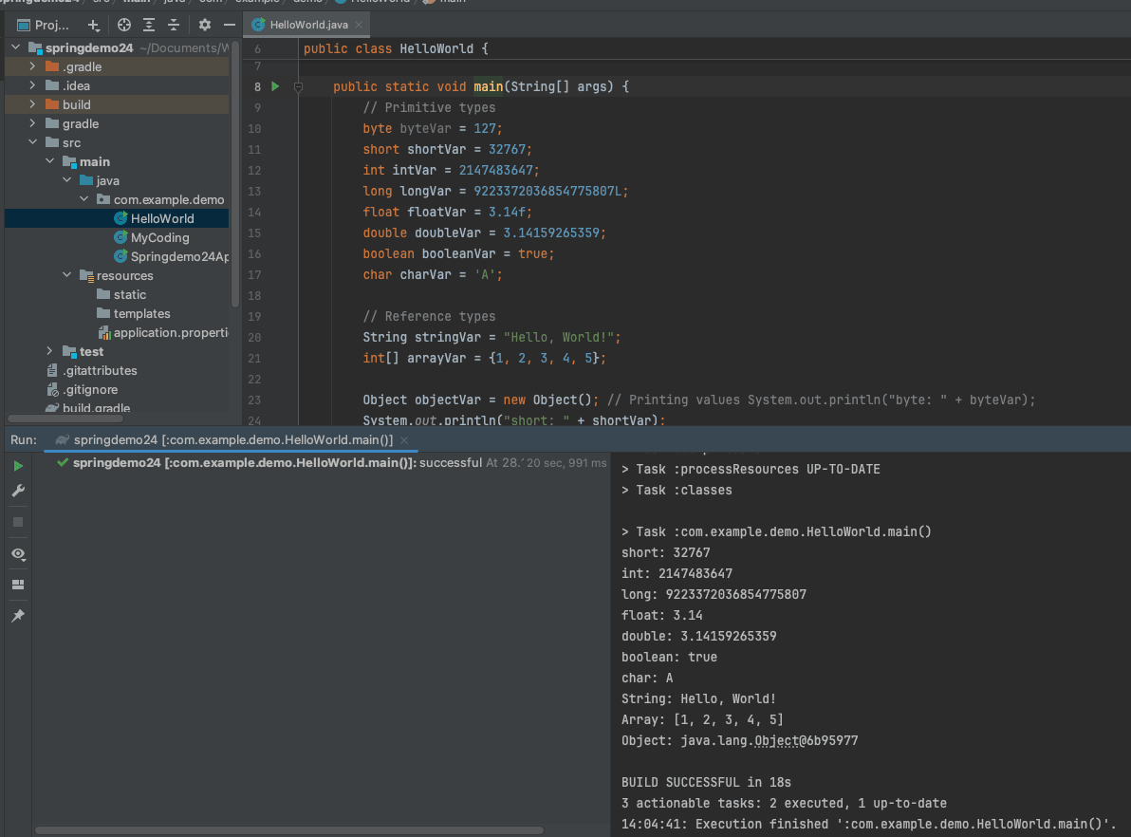Click the Project tree vertical scrollbar
Viewport: 1131px width, 837px height.
click(235, 173)
